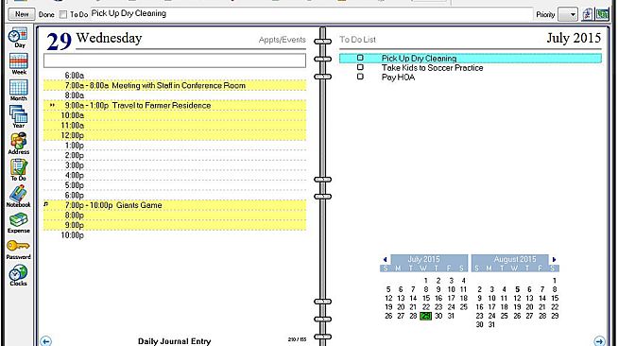
Task: Click alarm note icon beside Giants Game
Action: point(46,204)
